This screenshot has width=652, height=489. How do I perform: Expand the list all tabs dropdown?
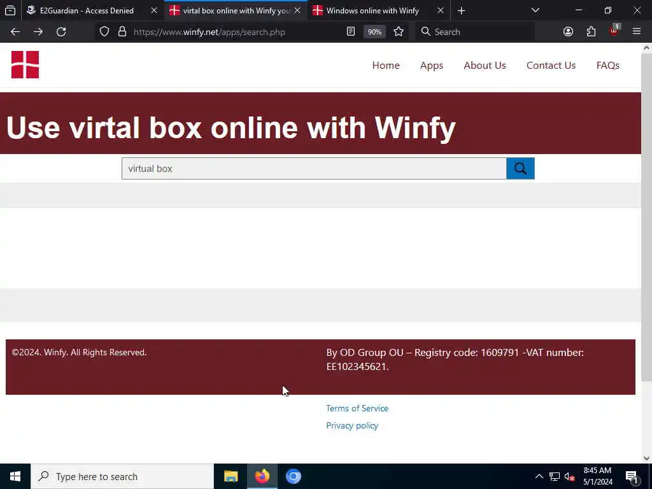click(535, 10)
